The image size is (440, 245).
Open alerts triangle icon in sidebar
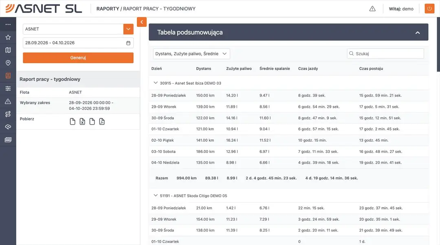coord(8,101)
